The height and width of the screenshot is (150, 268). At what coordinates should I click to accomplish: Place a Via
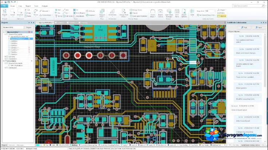click(x=58, y=13)
